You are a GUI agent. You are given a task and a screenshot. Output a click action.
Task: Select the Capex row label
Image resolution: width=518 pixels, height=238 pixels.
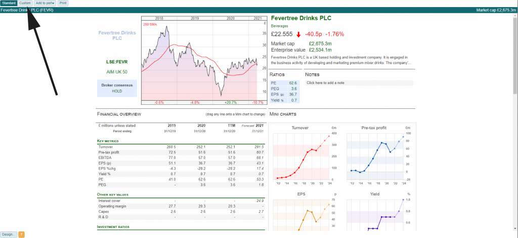(103, 212)
